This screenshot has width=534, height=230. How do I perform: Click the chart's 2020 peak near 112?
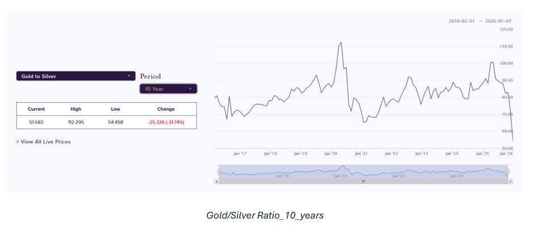click(x=340, y=42)
